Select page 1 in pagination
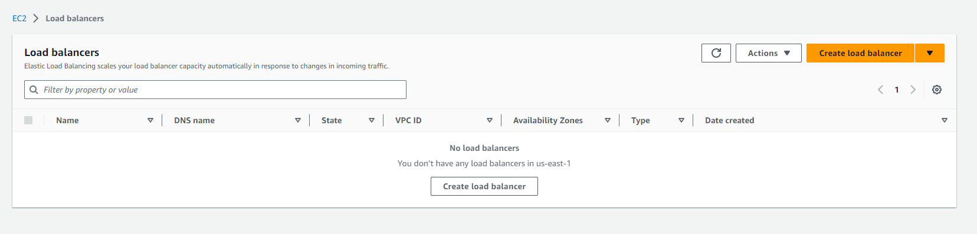977x234 pixels. pos(897,90)
